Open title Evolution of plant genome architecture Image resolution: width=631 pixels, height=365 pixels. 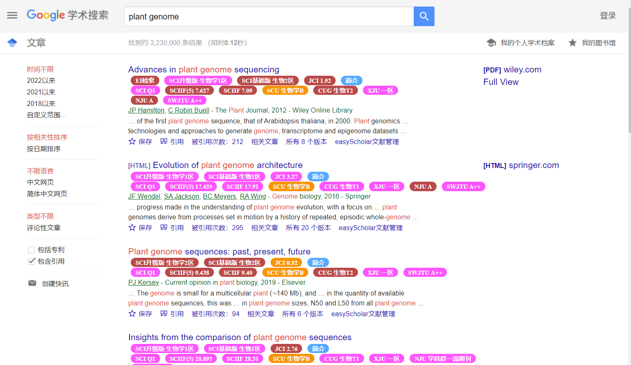tap(228, 165)
